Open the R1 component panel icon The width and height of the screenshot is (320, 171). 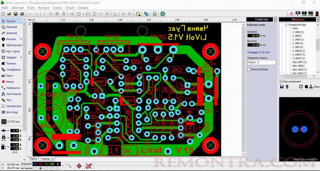pyautogui.click(x=298, y=14)
